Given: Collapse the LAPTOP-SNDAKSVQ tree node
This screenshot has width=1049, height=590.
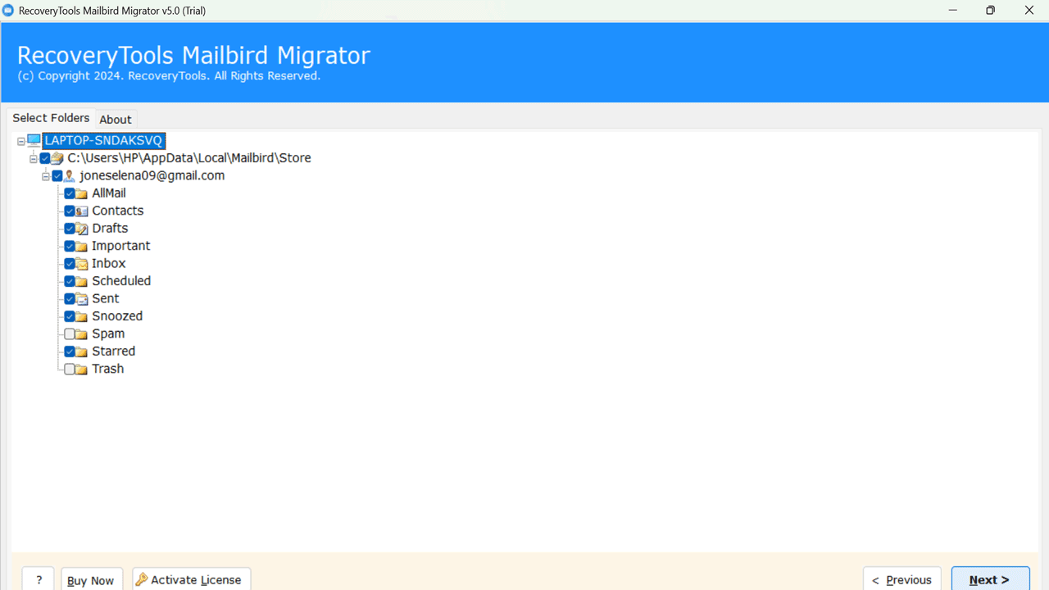Looking at the screenshot, I should click(21, 142).
